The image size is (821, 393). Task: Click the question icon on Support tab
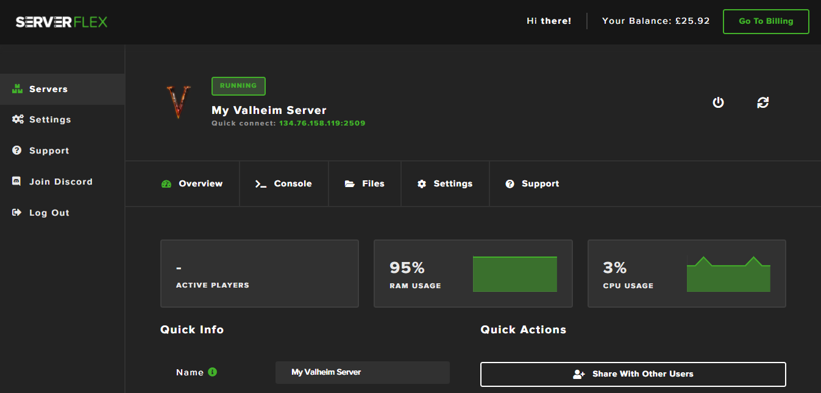point(510,183)
